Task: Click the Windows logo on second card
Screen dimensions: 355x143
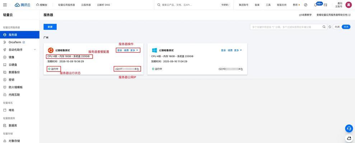Action: tap(154, 50)
